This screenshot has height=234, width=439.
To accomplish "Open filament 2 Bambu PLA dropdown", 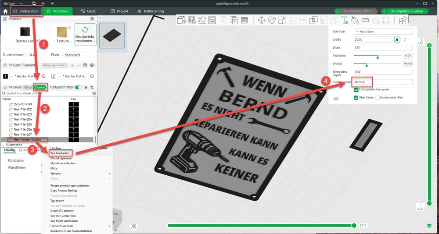I will coord(73,76).
